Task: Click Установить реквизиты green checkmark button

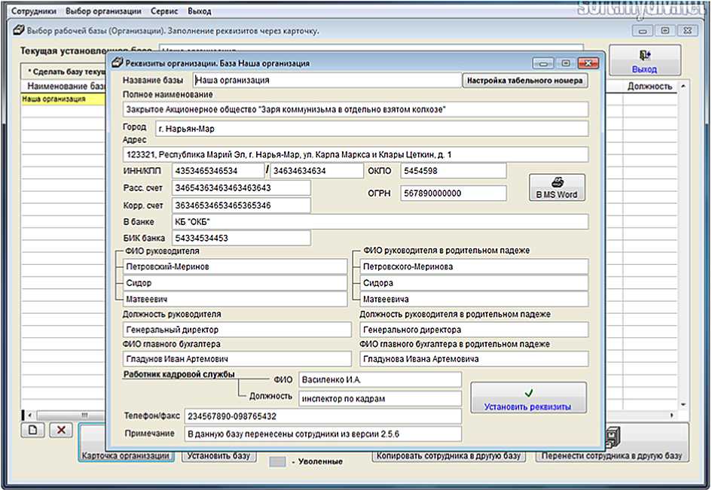Action: click(528, 399)
